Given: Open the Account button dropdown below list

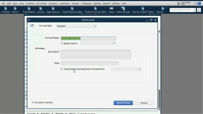Looking at the screenshot, I should click(37, 113).
